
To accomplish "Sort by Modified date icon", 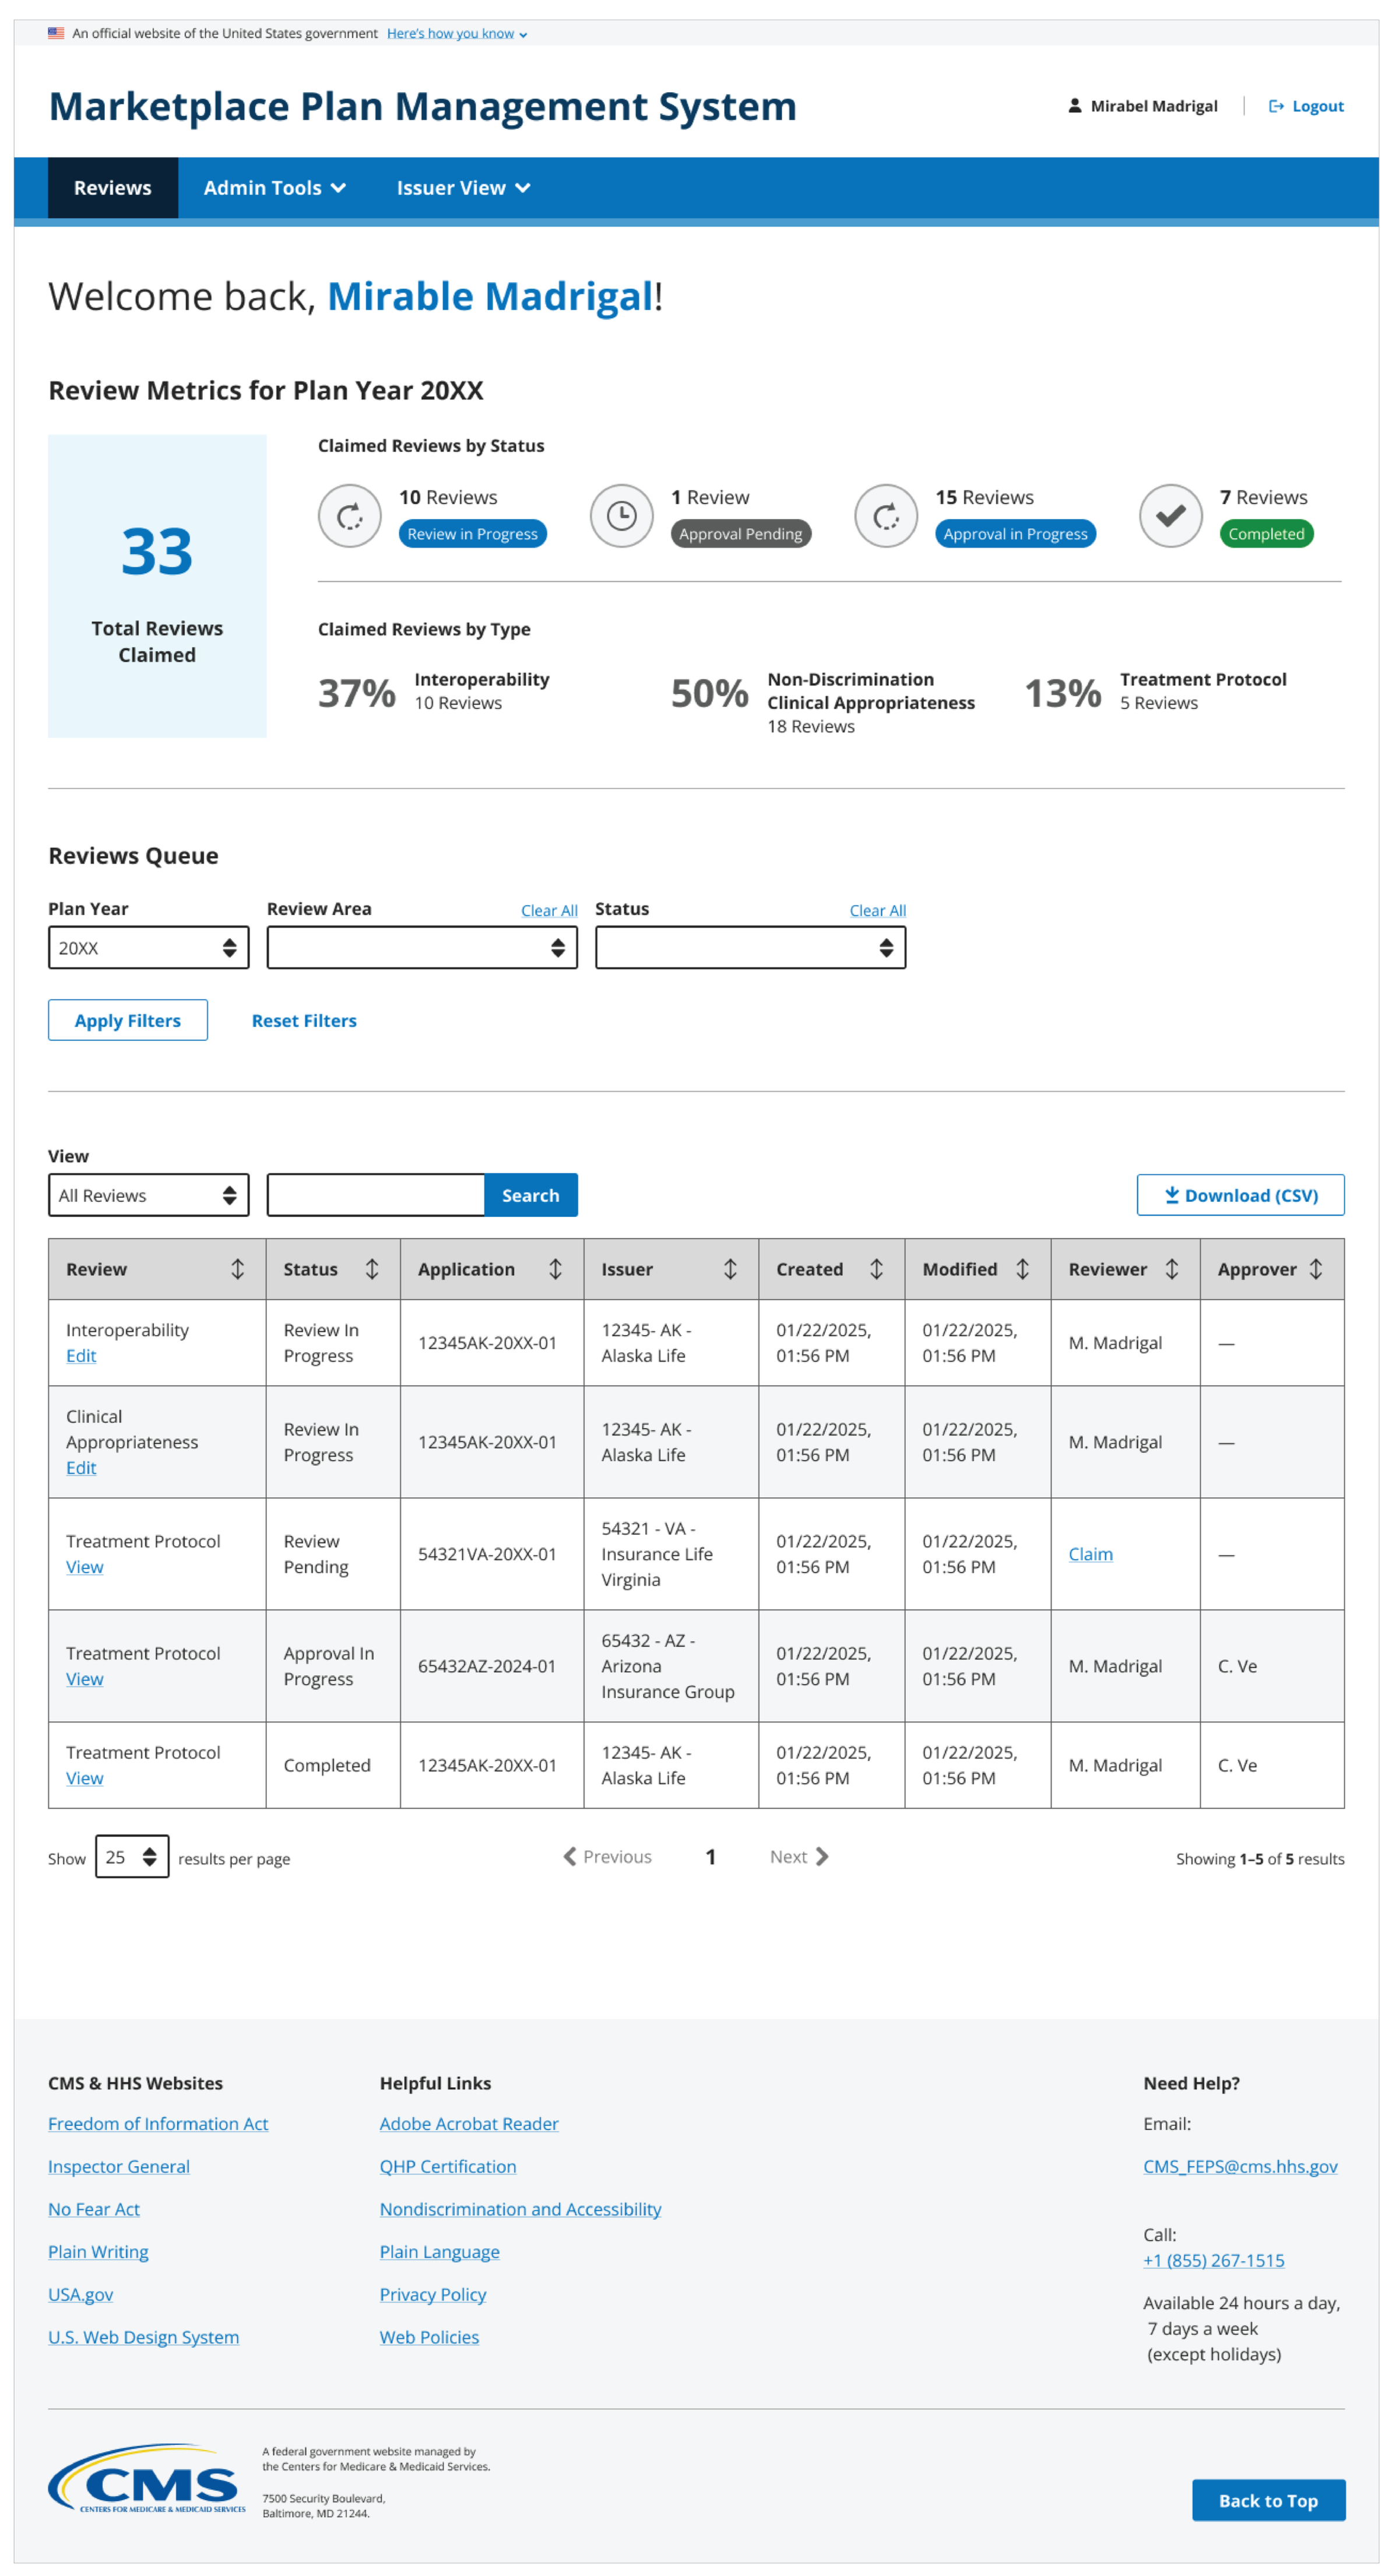I will [x=1022, y=1269].
